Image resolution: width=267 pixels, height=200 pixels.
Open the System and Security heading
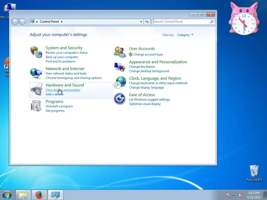click(64, 48)
